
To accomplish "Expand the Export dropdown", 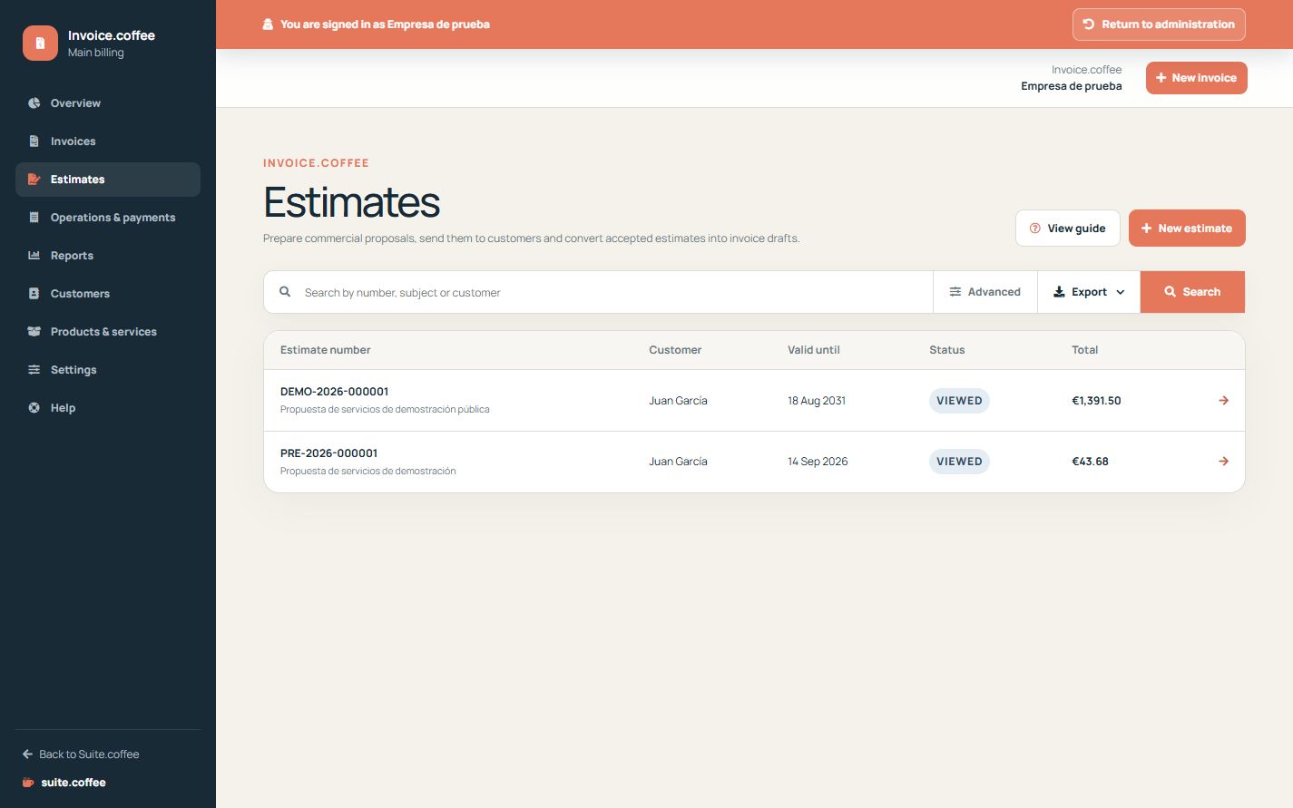I will coord(1089,292).
